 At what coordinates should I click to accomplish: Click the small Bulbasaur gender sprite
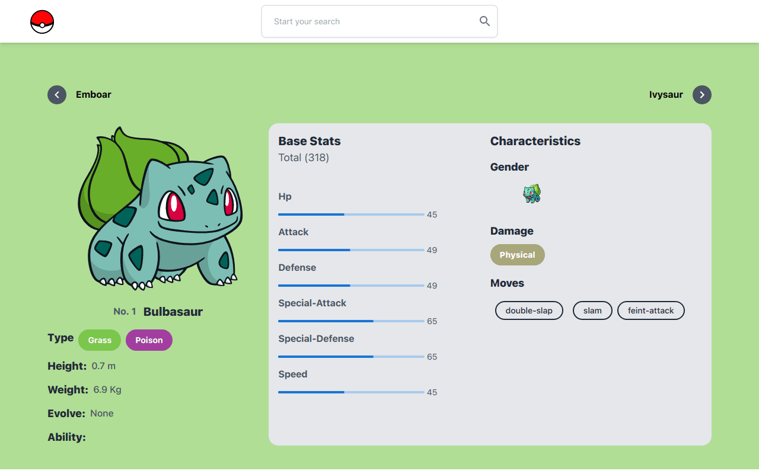532,193
